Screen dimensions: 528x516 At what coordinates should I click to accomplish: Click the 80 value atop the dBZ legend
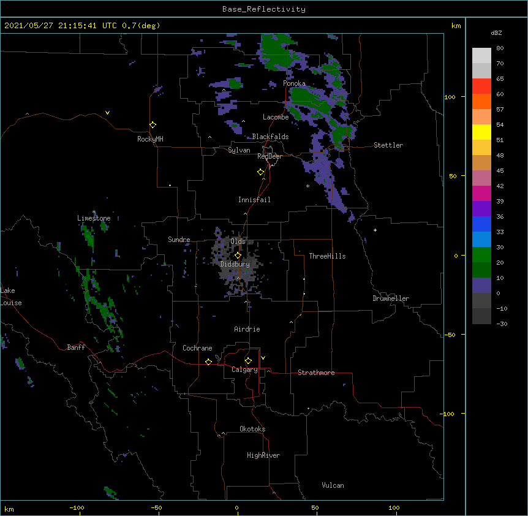[500, 48]
